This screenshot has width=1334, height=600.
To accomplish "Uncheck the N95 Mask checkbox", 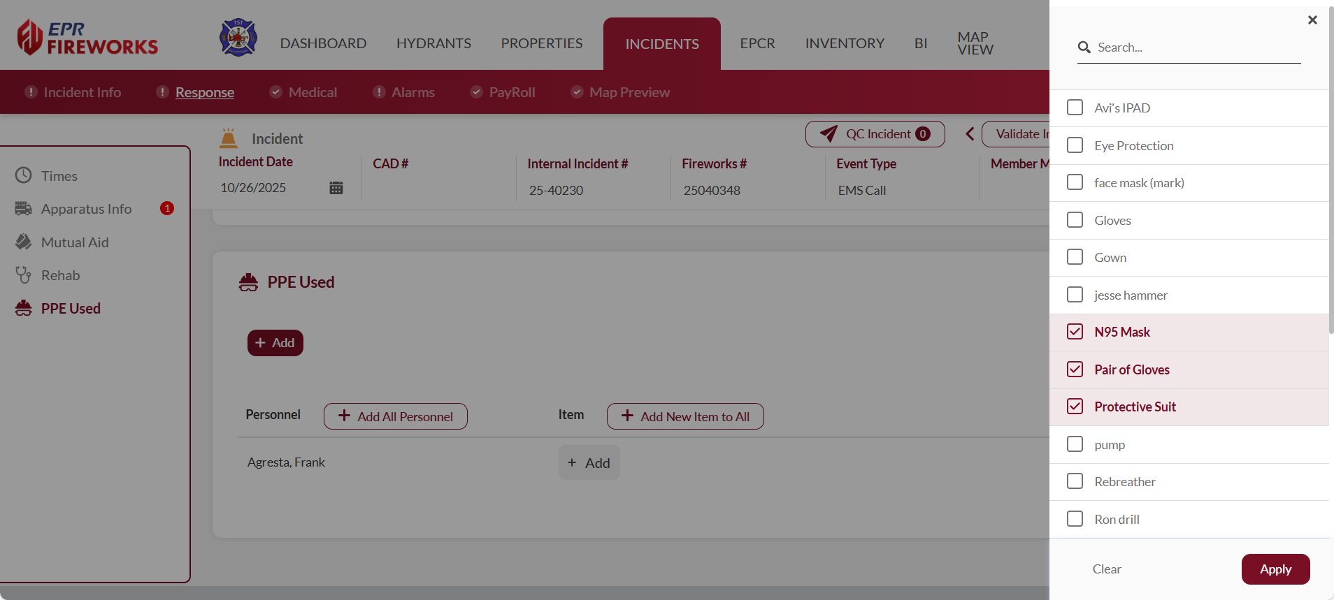I will click(x=1075, y=332).
